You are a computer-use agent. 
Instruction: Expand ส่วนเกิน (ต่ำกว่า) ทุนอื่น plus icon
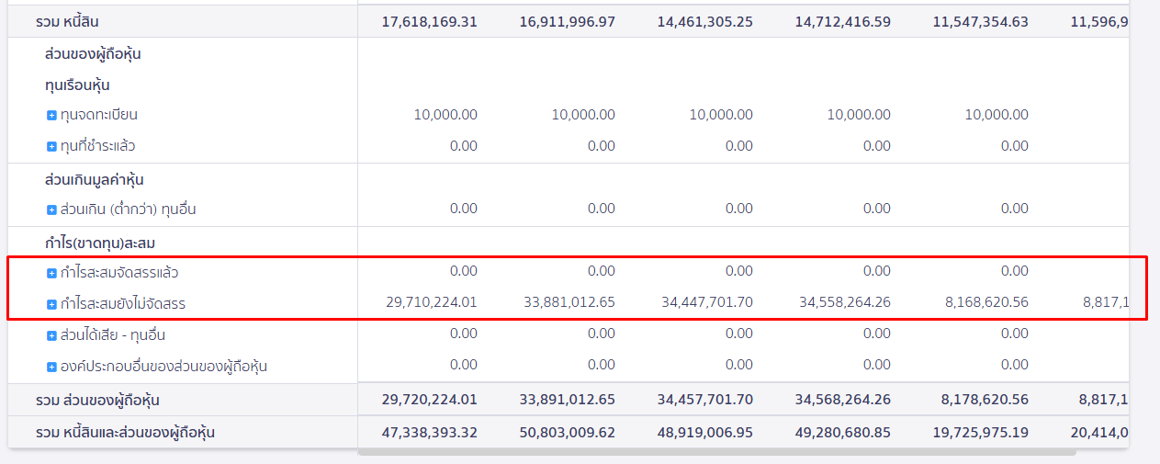pos(52,210)
